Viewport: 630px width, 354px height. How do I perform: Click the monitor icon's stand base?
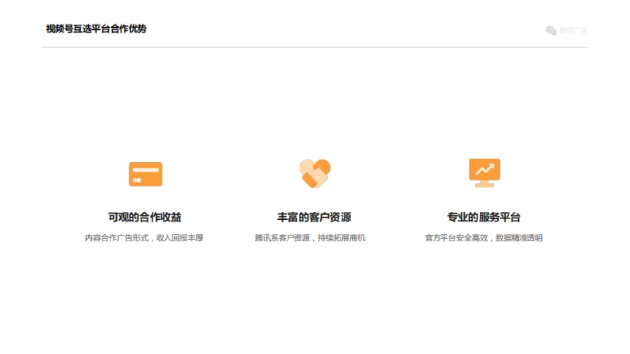pyautogui.click(x=484, y=185)
